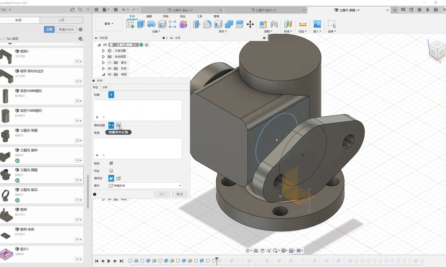
Task: Select the Rectangular Pattern tool
Action: coord(172,24)
